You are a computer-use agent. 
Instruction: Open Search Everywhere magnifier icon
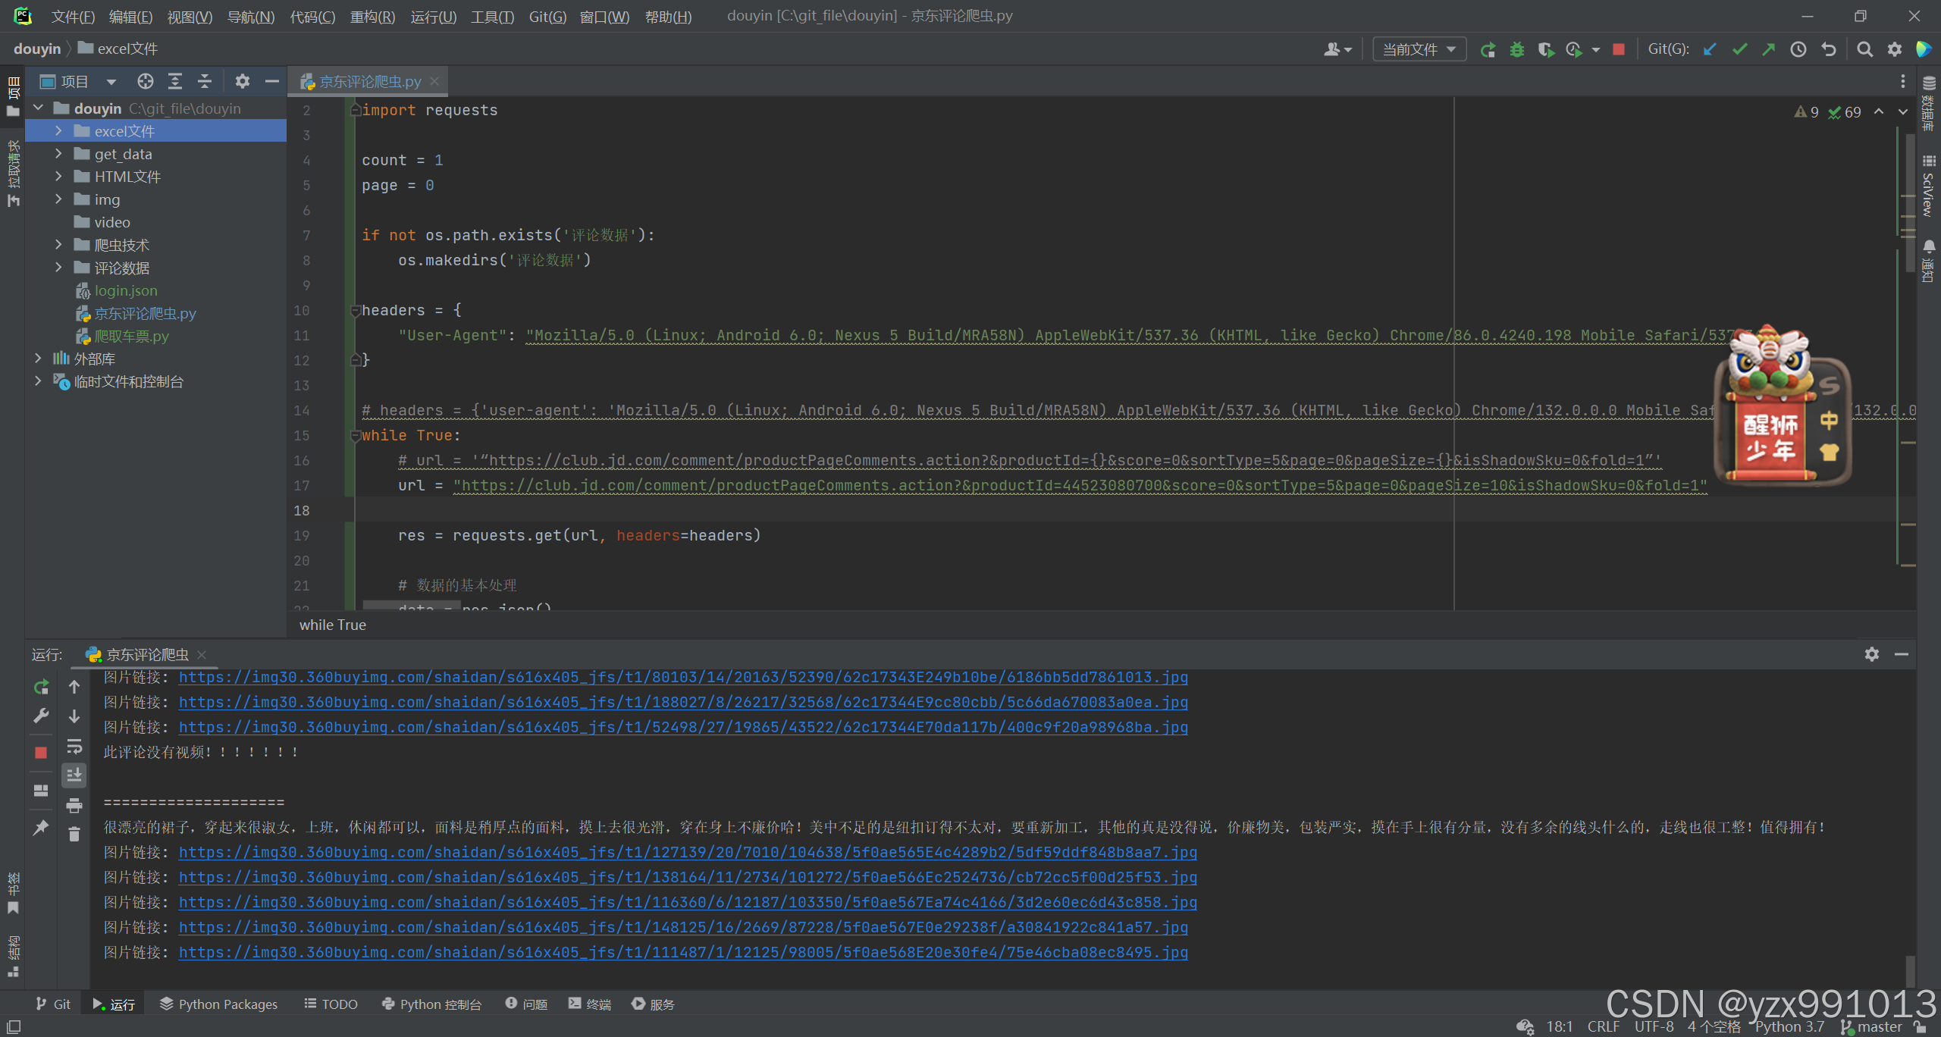(1864, 49)
